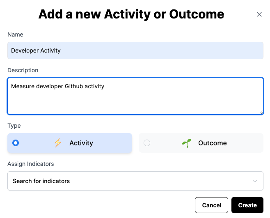
Task: Grab the Description textarea resize handle
Action: [x=261, y=112]
